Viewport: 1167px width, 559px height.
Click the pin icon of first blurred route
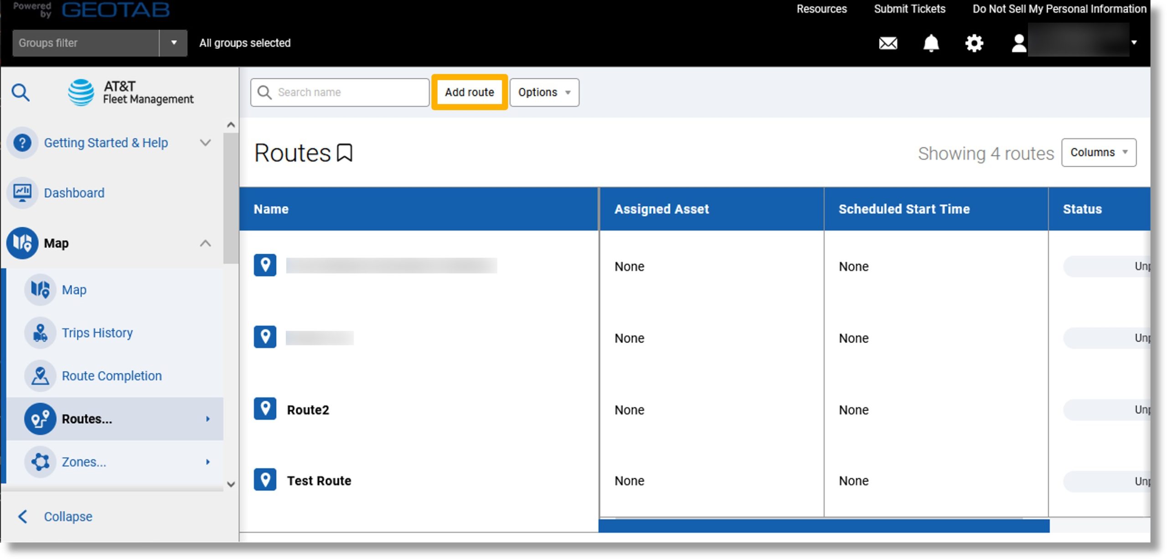[265, 265]
